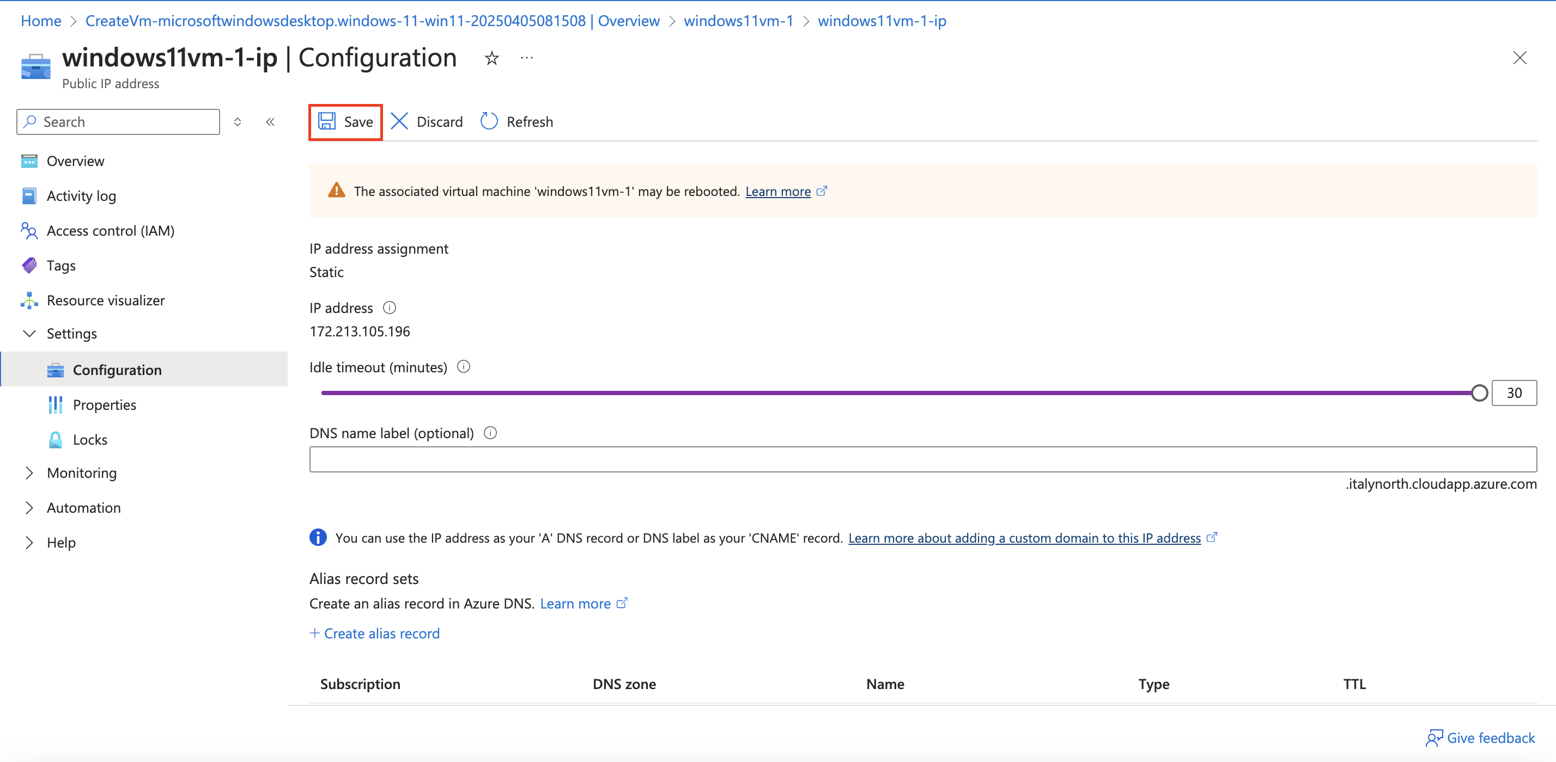Viewport: 1556px width, 762px height.
Task: Click the Type column header
Action: click(1154, 684)
